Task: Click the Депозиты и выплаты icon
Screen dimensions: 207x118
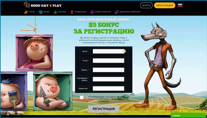Action: tap(117, 12)
